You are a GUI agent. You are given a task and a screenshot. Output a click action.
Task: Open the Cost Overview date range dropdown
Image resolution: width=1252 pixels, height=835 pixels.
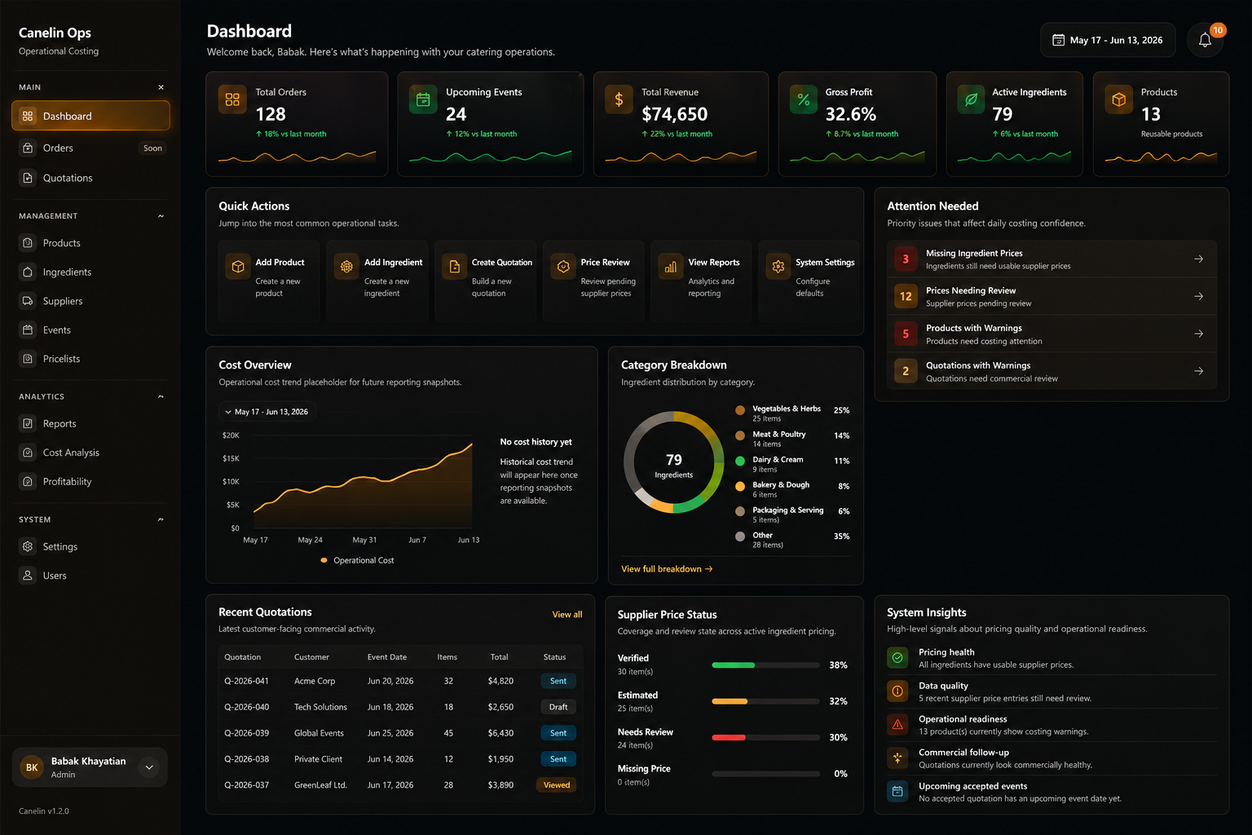[x=267, y=412]
